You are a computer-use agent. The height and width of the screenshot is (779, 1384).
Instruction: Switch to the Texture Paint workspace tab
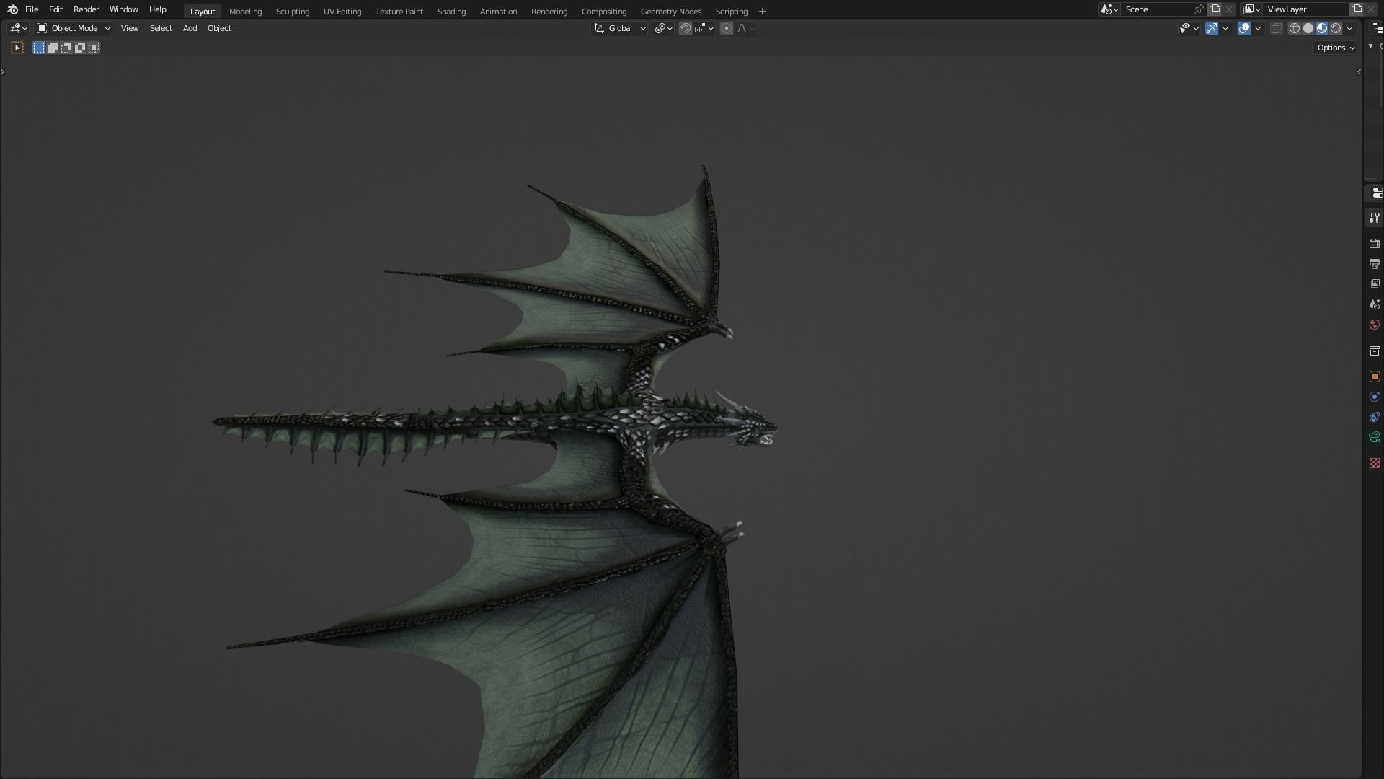click(x=399, y=12)
